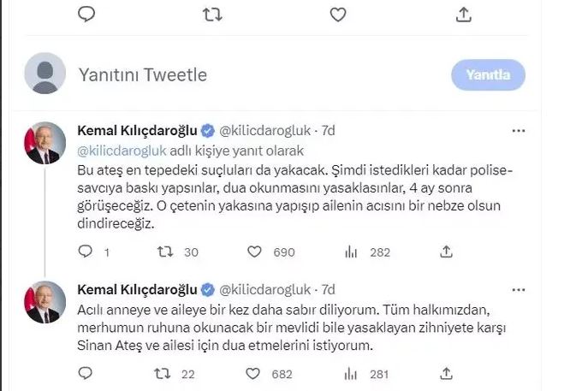The image size is (570, 391).
Task: Click the retweet icon in the top action row
Action: (211, 15)
